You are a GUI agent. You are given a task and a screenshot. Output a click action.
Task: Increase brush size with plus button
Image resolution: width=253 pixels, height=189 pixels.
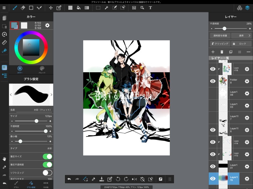[x=50, y=121]
